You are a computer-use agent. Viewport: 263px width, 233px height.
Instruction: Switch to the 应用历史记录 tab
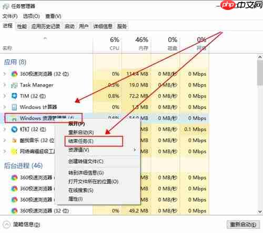[x=46, y=26]
